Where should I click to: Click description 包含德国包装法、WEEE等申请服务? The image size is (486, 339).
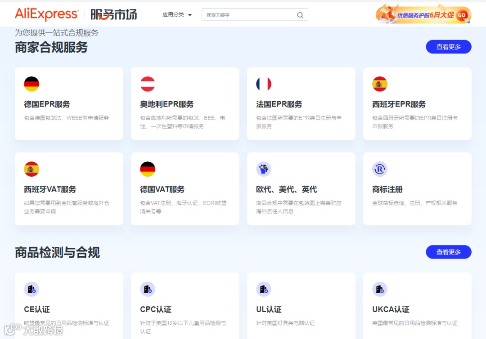[66, 118]
